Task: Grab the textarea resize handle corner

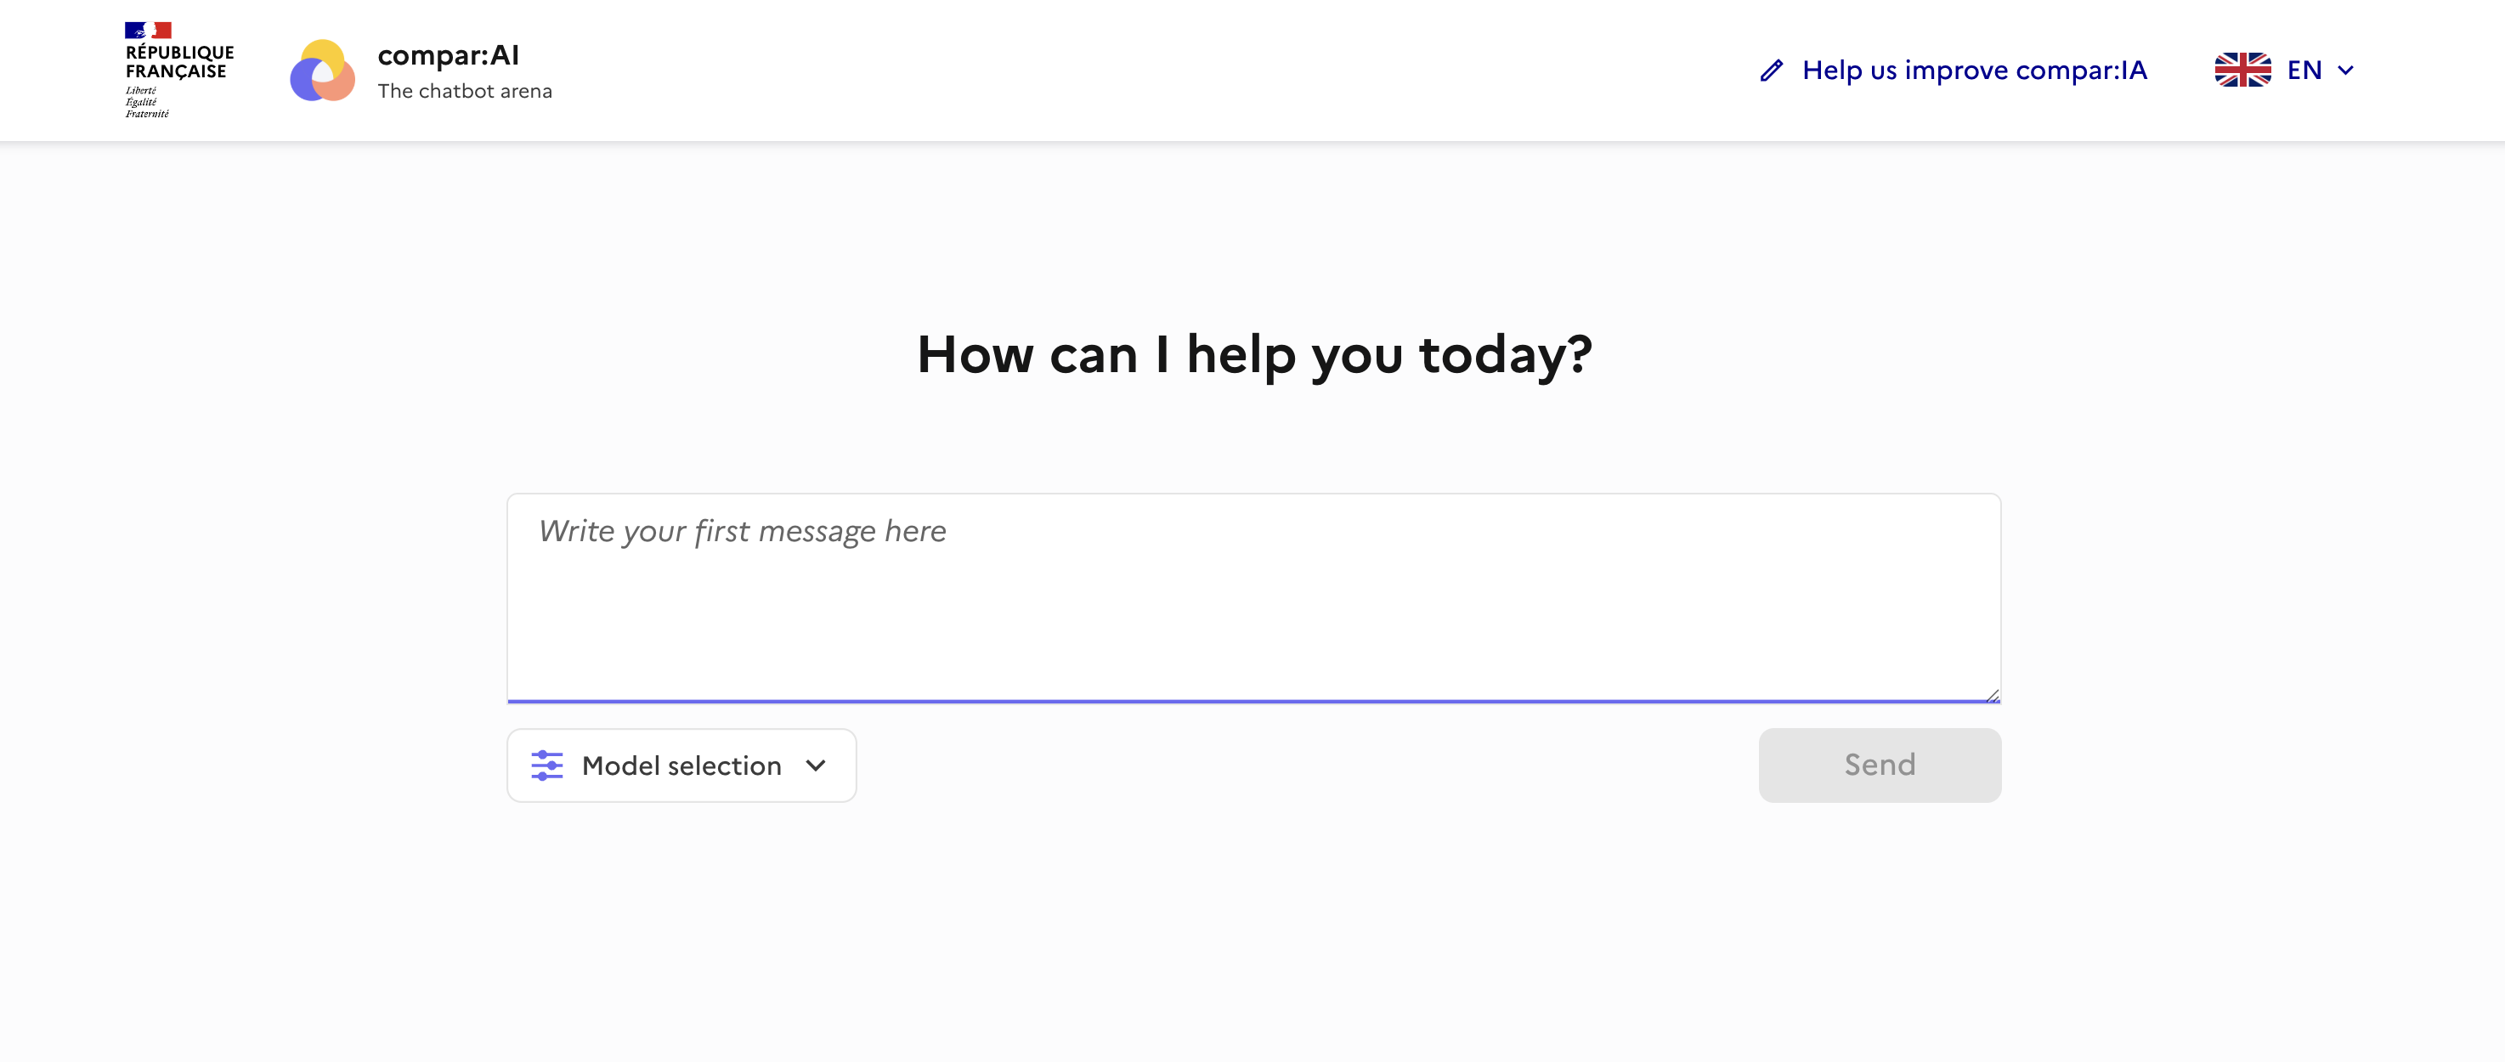Action: click(1993, 694)
